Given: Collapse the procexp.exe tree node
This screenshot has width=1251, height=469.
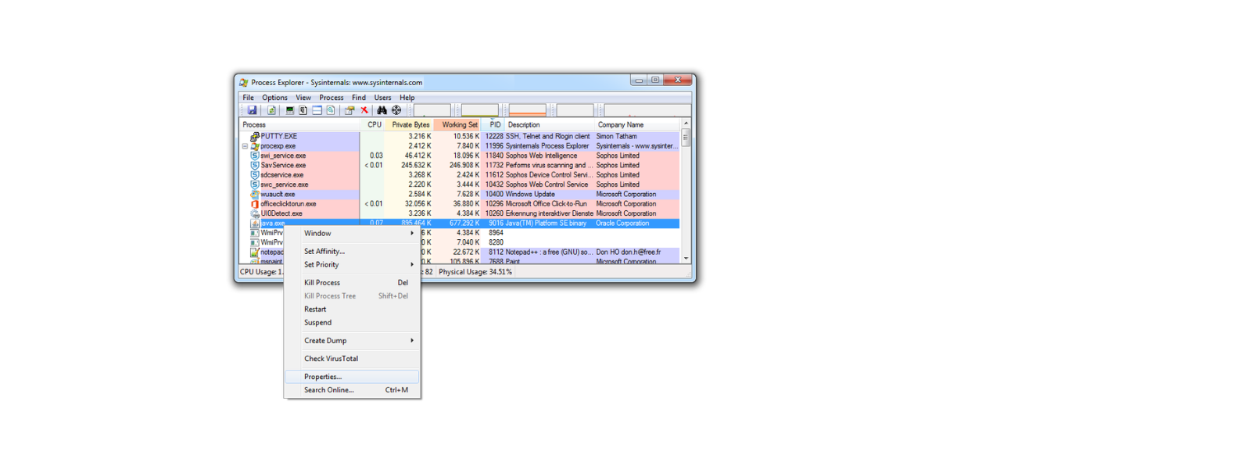Looking at the screenshot, I should (245, 146).
